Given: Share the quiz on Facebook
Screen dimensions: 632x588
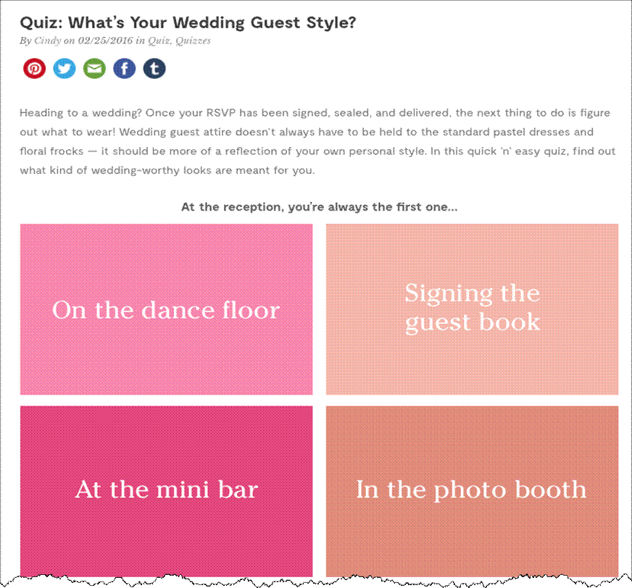Looking at the screenshot, I should 125,69.
